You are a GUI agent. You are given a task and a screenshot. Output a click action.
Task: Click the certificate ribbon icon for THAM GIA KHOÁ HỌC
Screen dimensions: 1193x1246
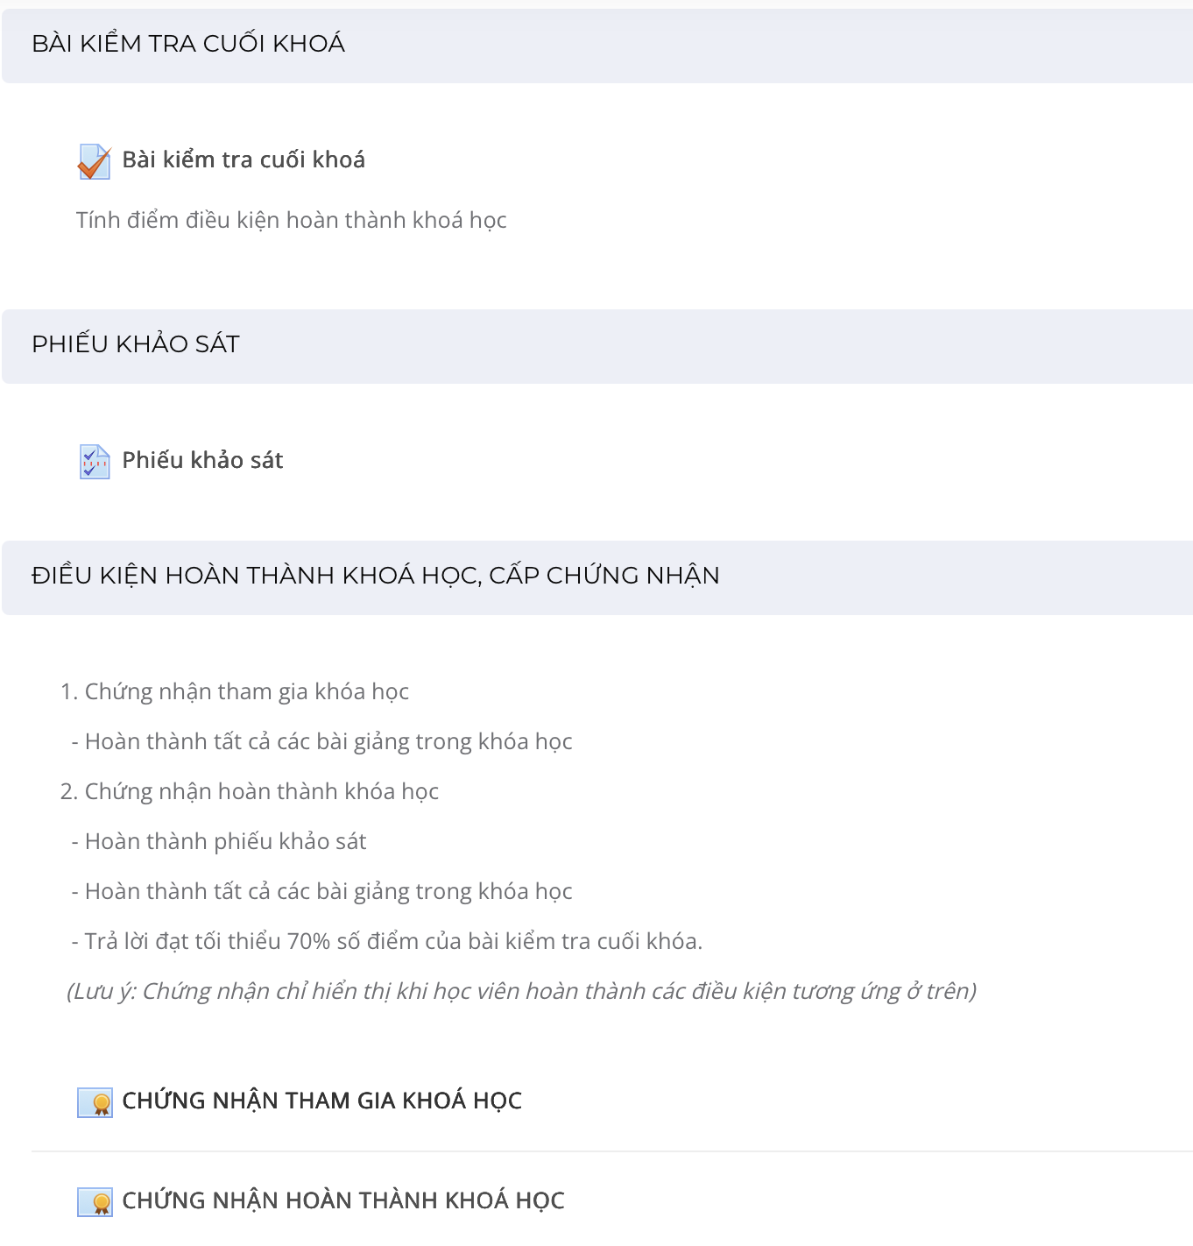[95, 1102]
